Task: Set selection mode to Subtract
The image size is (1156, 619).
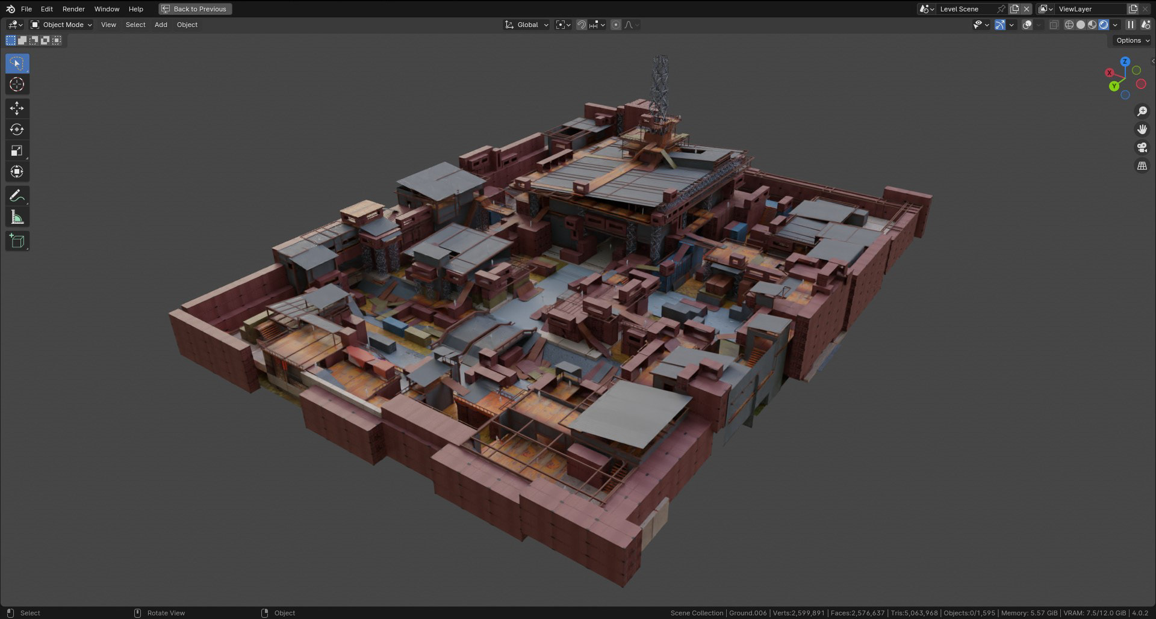Action: coord(34,40)
